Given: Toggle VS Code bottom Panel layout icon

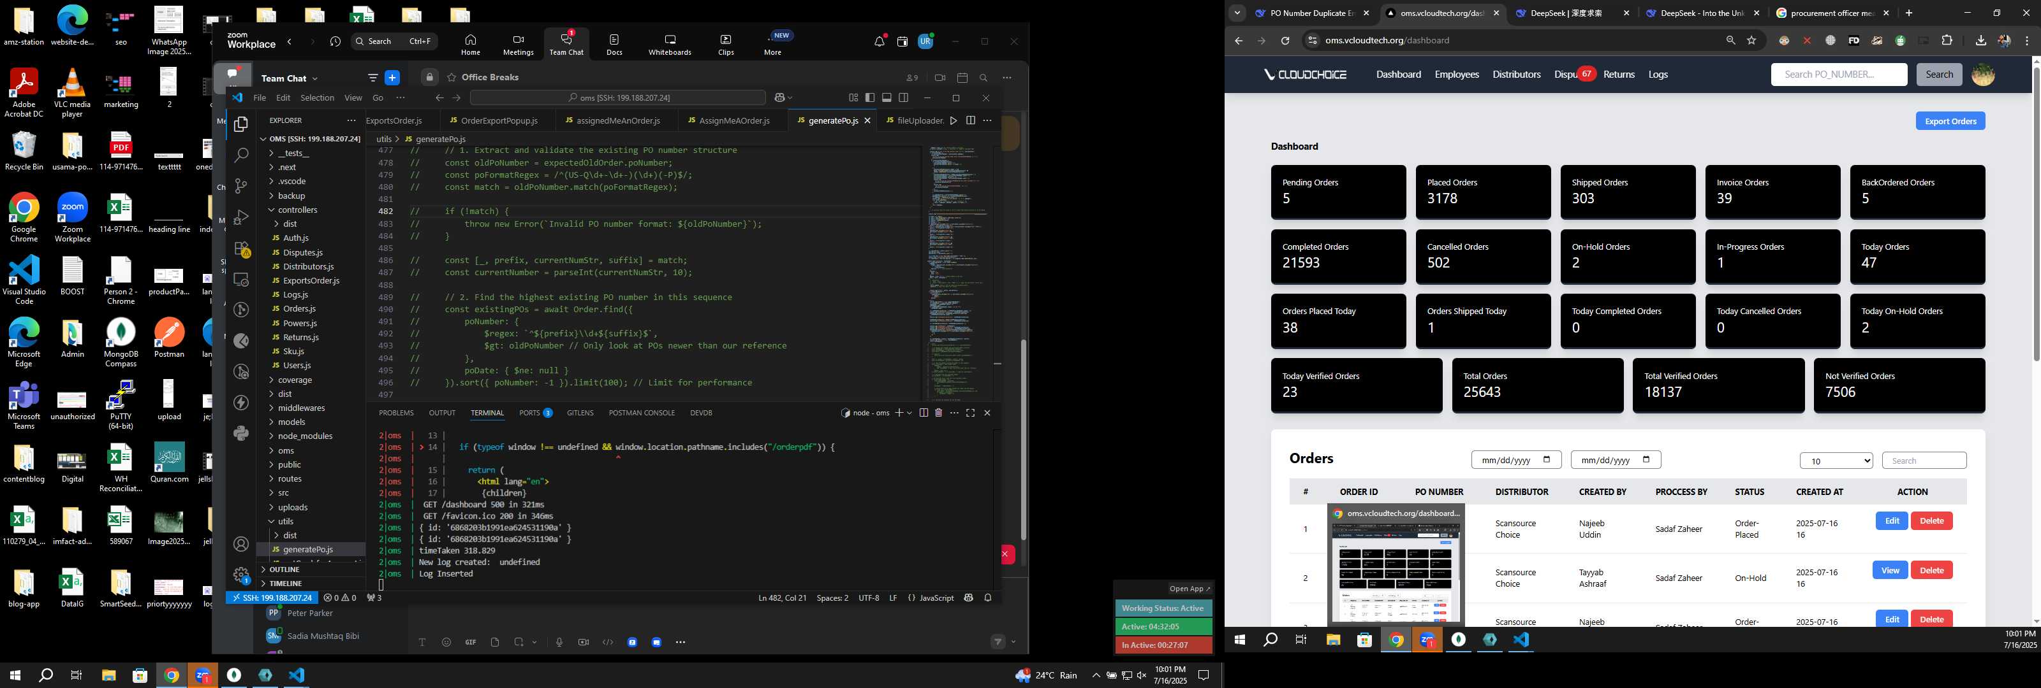Looking at the screenshot, I should tap(887, 97).
